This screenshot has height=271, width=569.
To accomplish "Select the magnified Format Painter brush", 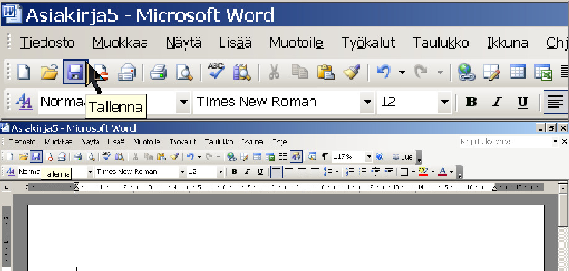I will tap(352, 72).
